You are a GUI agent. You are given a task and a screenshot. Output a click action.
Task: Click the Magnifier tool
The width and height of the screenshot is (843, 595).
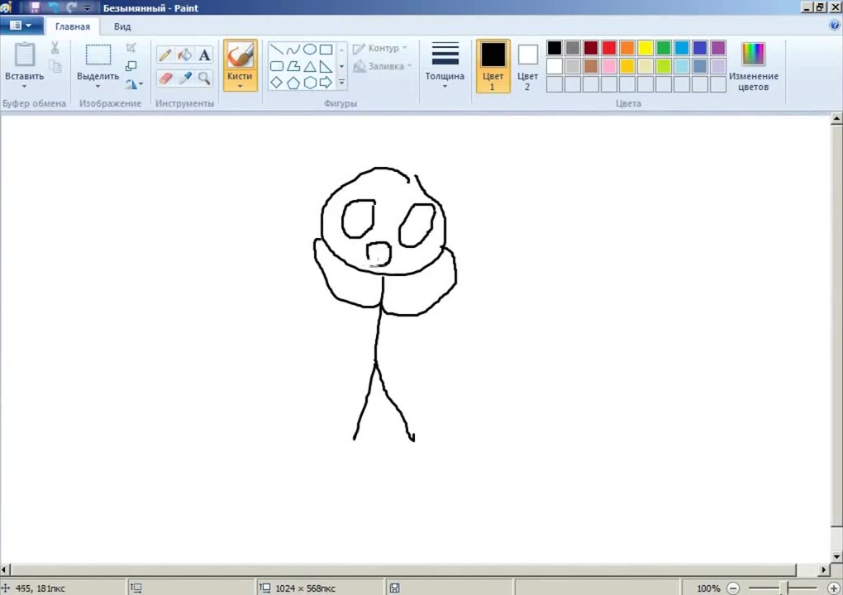pos(204,79)
